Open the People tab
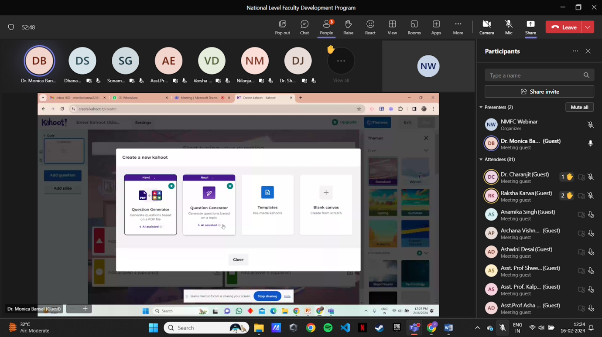The width and height of the screenshot is (602, 337). point(326,24)
